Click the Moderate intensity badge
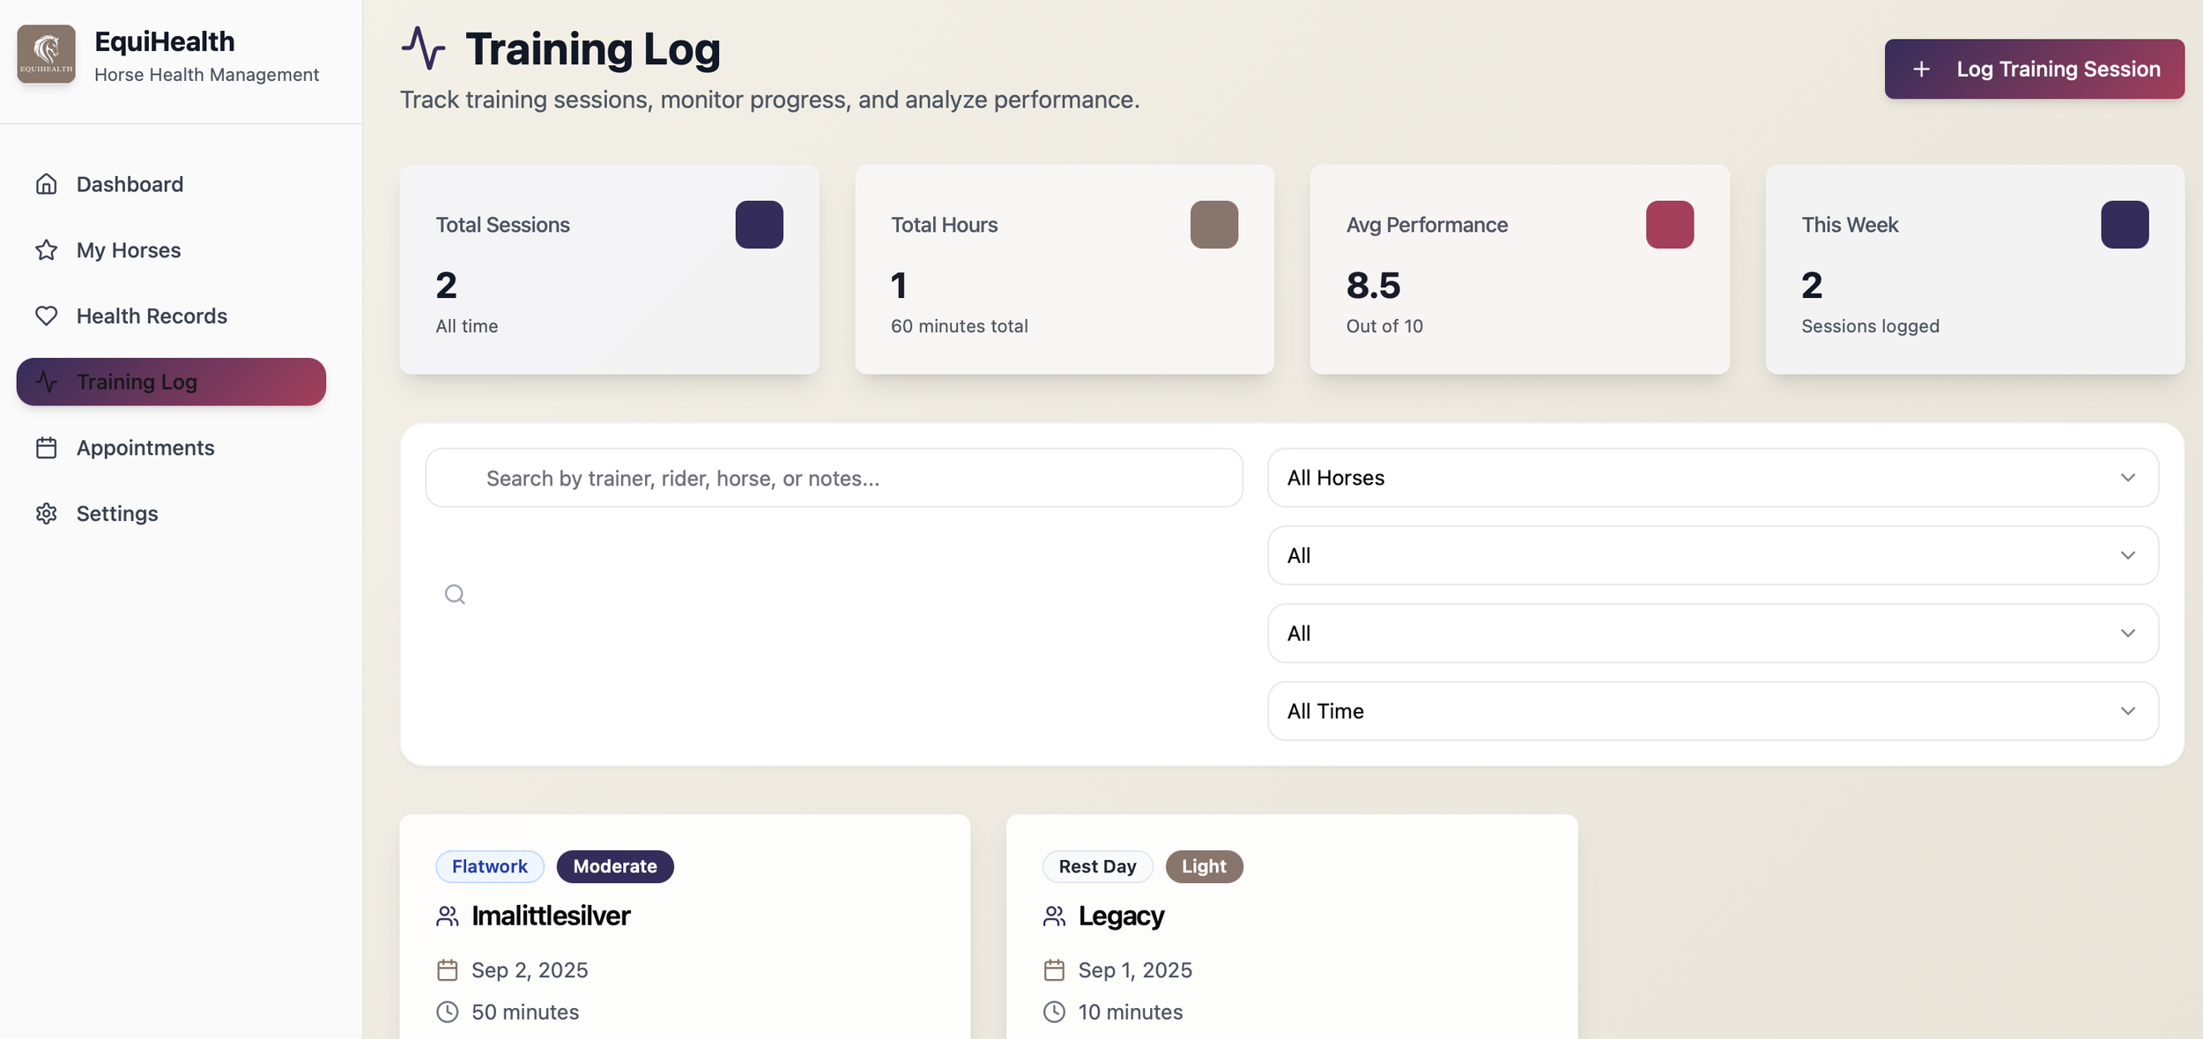Viewport: 2203px width, 1039px height. point(614,866)
